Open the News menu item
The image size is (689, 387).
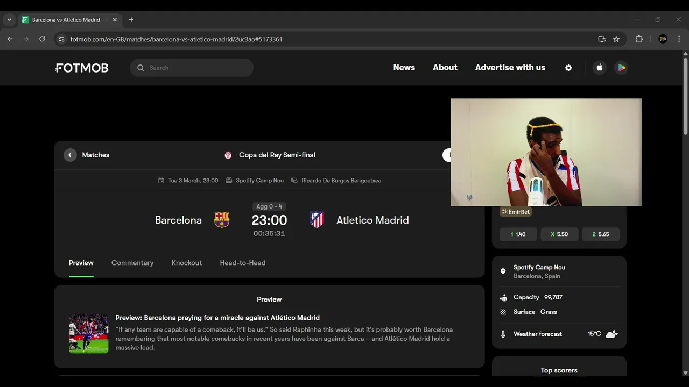click(404, 68)
